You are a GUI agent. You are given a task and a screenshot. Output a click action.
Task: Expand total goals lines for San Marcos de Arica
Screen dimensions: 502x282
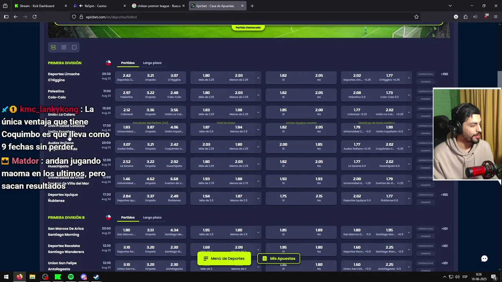click(258, 232)
